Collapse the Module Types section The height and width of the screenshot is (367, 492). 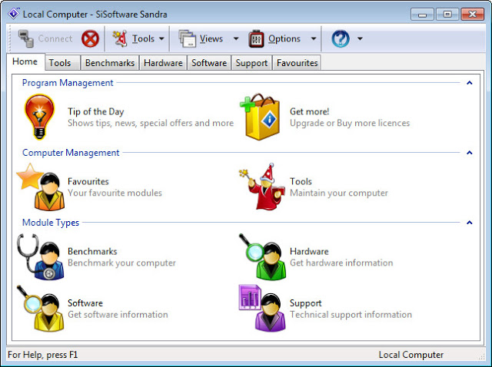(470, 223)
